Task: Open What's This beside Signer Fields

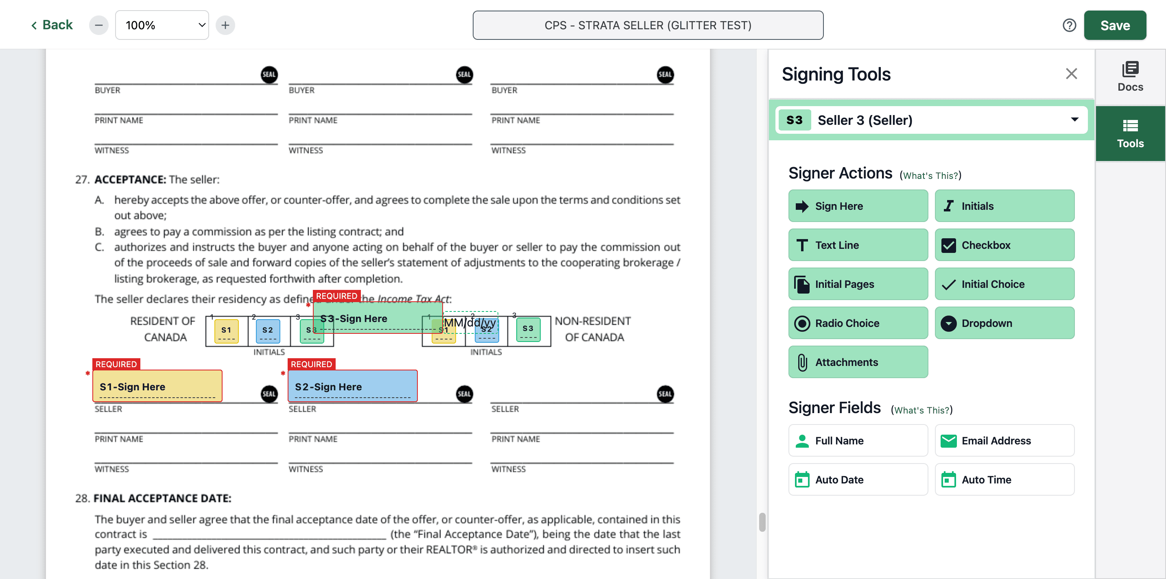Action: [x=921, y=410]
